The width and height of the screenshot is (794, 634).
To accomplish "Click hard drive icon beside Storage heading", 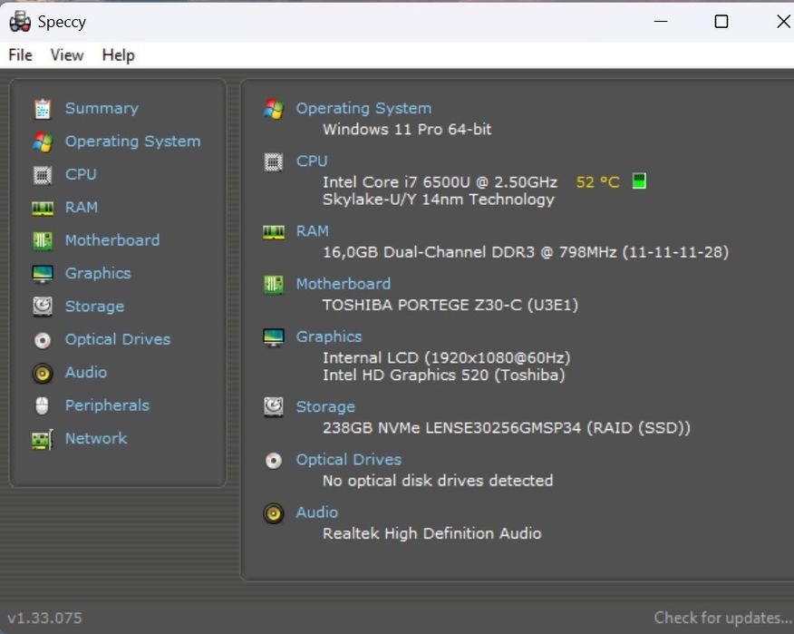I will tap(274, 407).
